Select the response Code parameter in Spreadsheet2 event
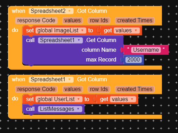This screenshot has width=178, height=133. coord(36,20)
